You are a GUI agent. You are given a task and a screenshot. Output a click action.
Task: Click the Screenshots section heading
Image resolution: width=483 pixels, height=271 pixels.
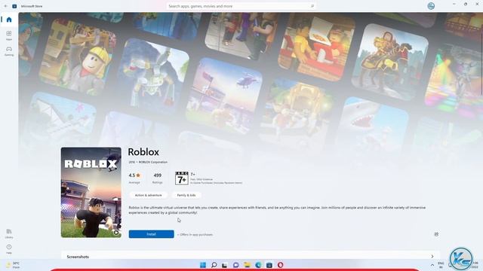[x=78, y=257]
